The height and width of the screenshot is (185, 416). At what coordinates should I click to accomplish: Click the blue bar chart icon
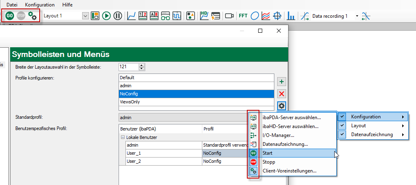pyautogui.click(x=291, y=16)
